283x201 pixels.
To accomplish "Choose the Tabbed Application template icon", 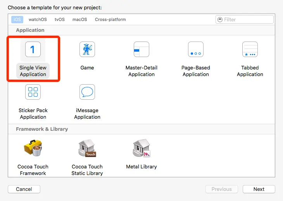I will 250,49.
